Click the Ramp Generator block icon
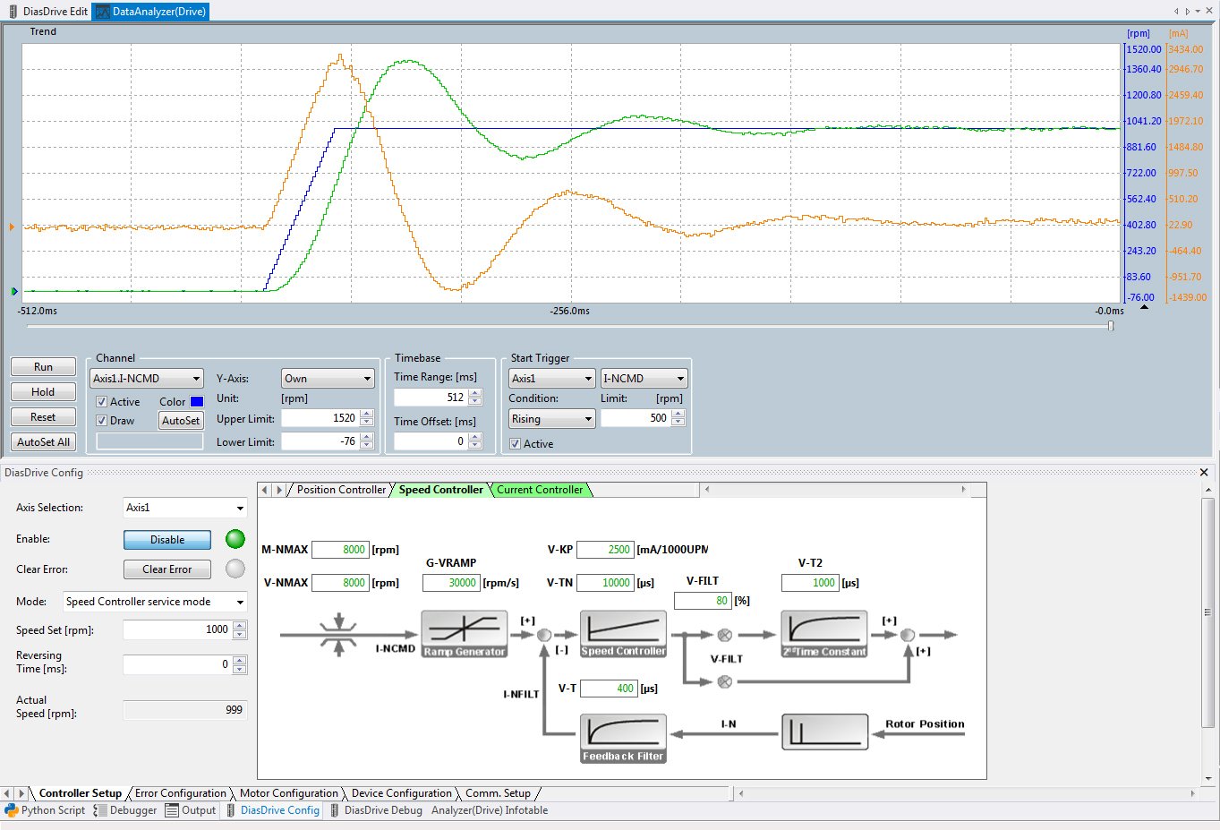Screen dimensions: 1220x830 click(464, 635)
